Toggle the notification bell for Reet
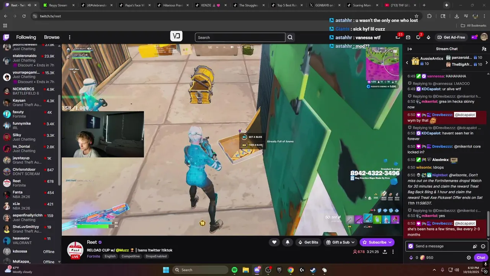This screenshot has height=276, width=490. (x=287, y=242)
